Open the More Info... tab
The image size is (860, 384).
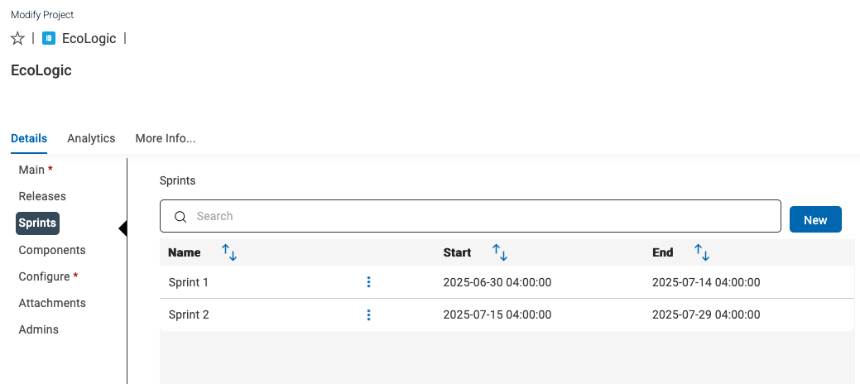[165, 138]
